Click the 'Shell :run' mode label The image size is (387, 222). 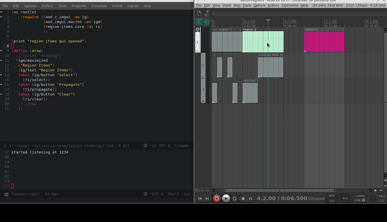(179, 194)
